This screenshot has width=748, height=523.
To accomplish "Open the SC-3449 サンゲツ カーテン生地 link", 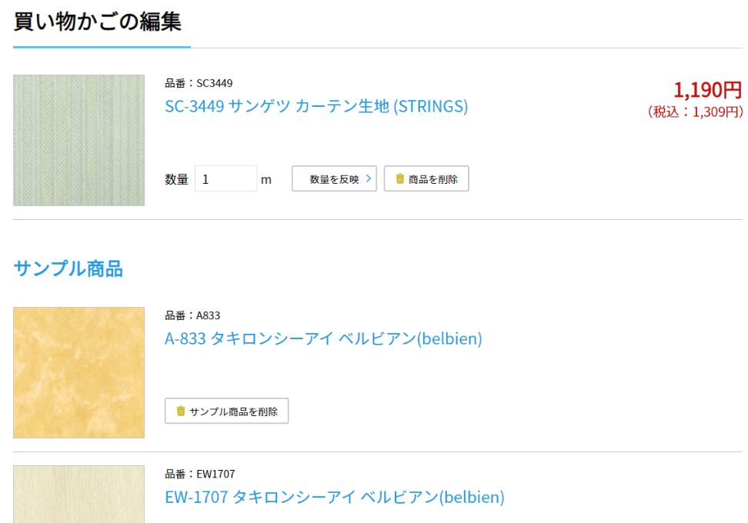I will point(316,106).
